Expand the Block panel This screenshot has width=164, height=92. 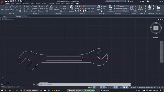click(101, 14)
